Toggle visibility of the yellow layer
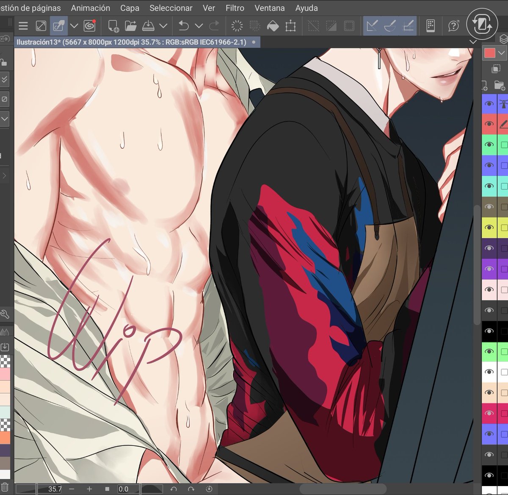Image resolution: width=508 pixels, height=495 pixels. (x=489, y=227)
